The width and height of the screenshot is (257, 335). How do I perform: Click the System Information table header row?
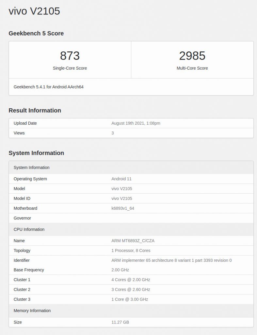131,167
